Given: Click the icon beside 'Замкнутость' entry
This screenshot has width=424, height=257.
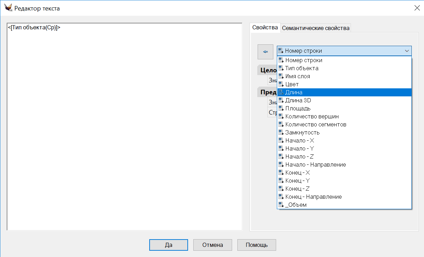Looking at the screenshot, I should [281, 133].
